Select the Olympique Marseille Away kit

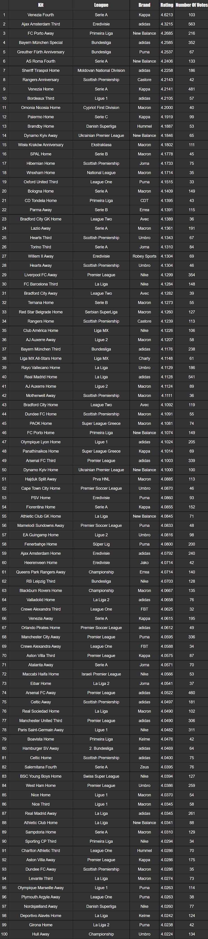pos(41,888)
